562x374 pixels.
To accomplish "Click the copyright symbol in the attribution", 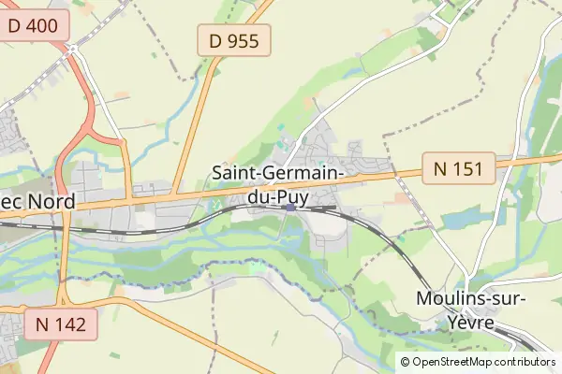I will point(405,362).
